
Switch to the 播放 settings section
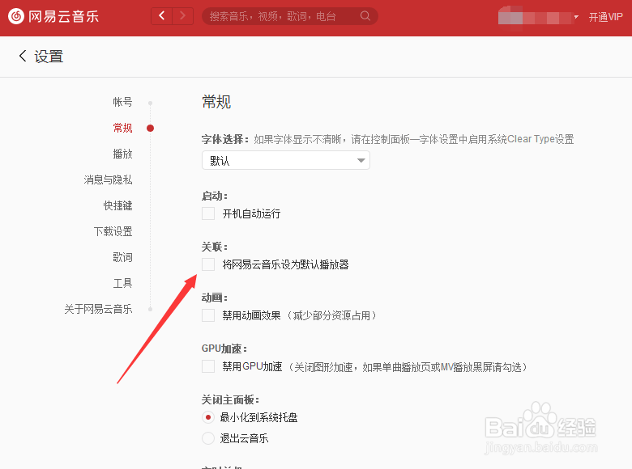click(x=122, y=154)
